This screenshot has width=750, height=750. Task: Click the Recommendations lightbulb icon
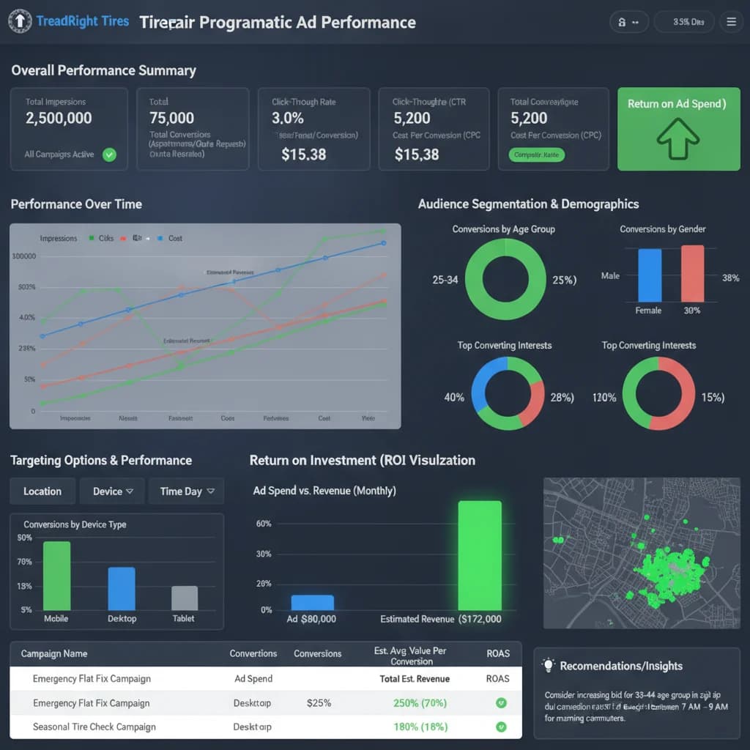point(548,665)
